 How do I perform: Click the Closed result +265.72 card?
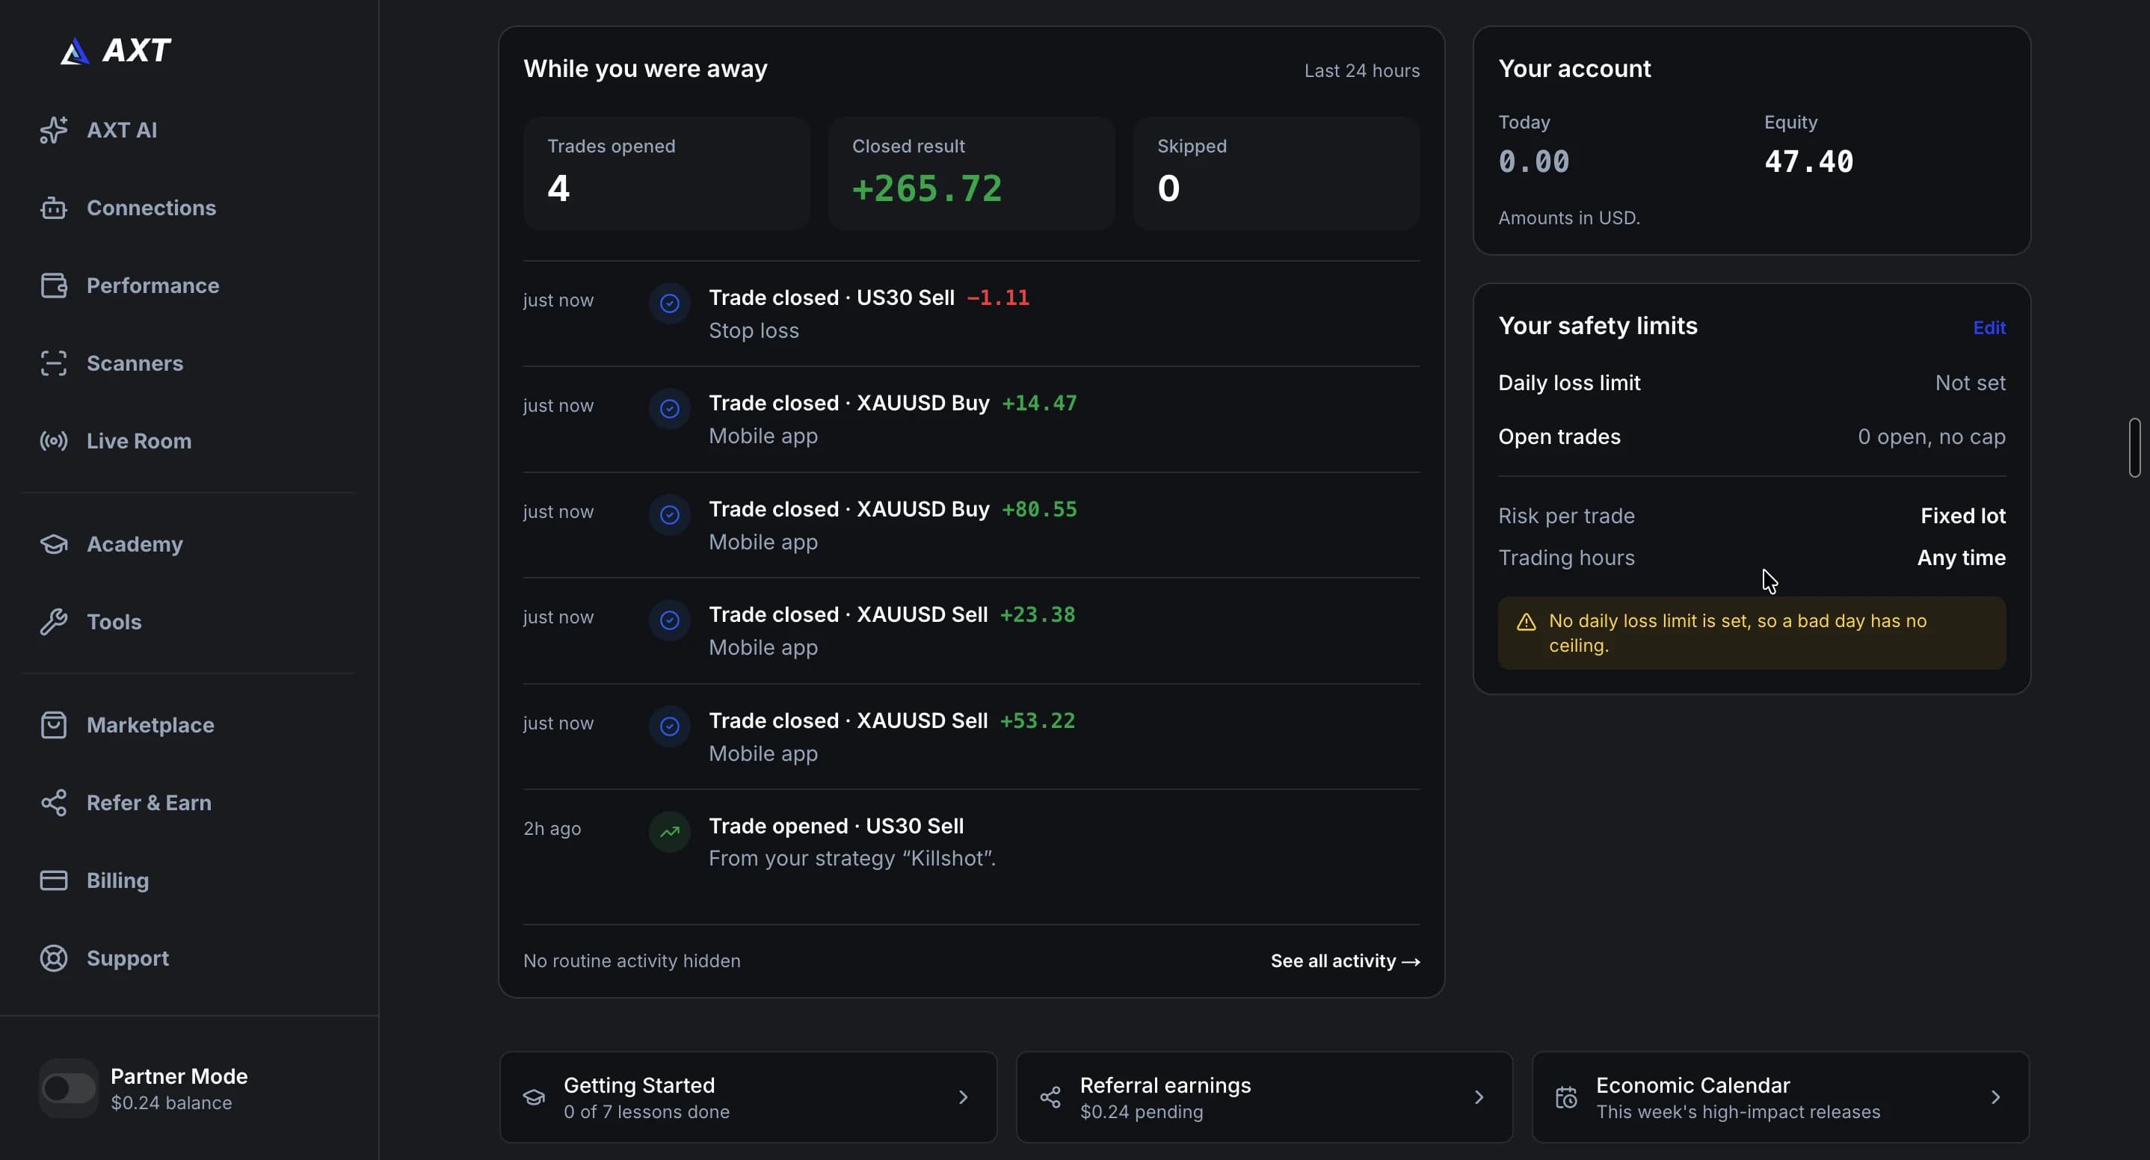pos(972,173)
